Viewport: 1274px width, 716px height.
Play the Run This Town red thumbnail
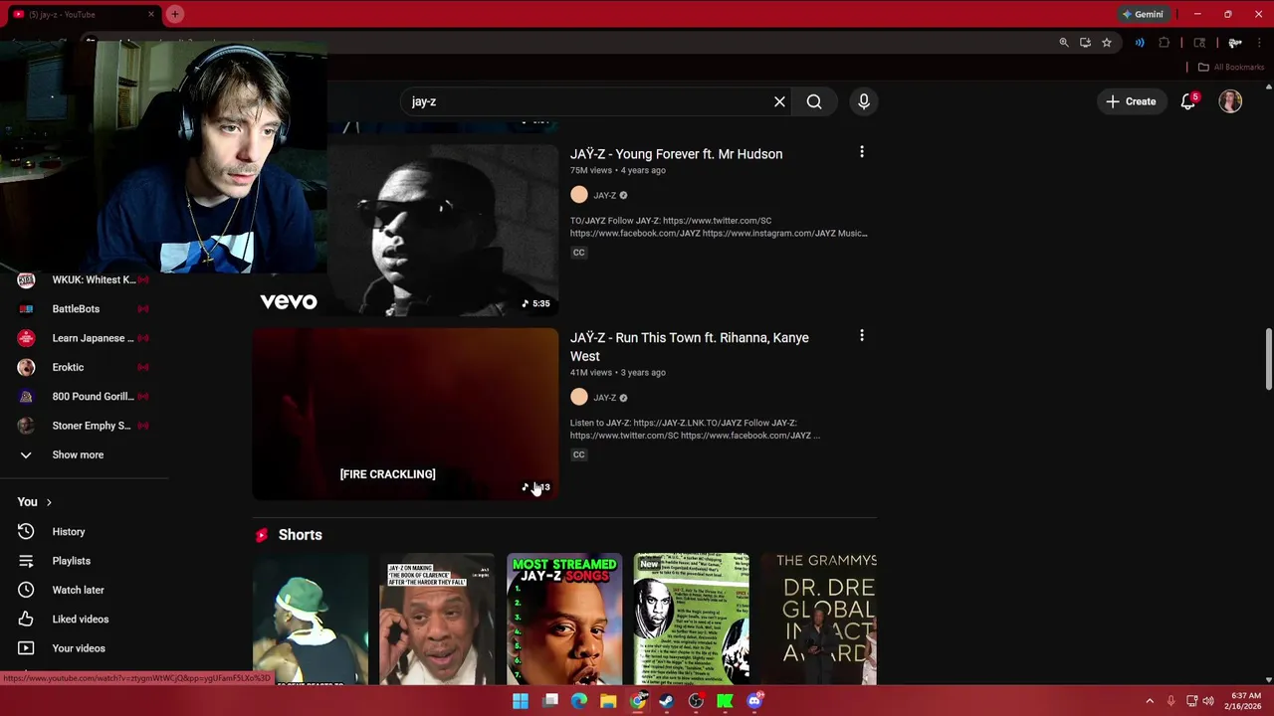pyautogui.click(x=405, y=414)
